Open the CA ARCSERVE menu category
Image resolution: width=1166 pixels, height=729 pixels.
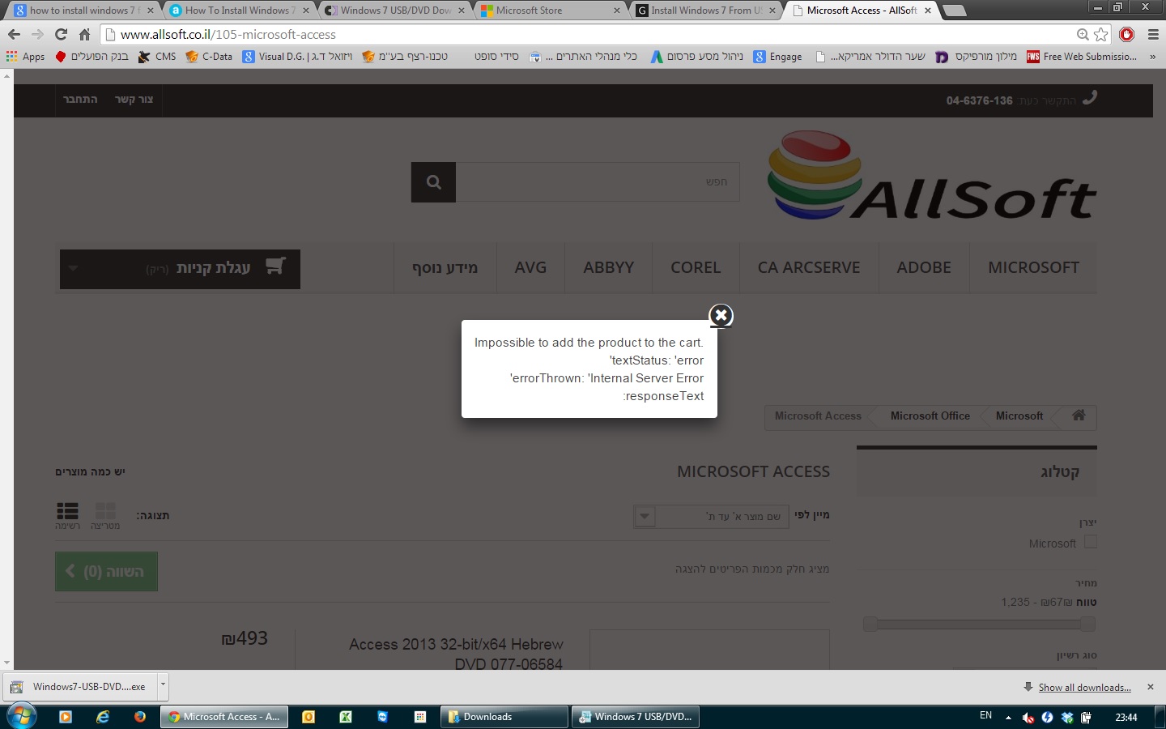[x=809, y=267]
